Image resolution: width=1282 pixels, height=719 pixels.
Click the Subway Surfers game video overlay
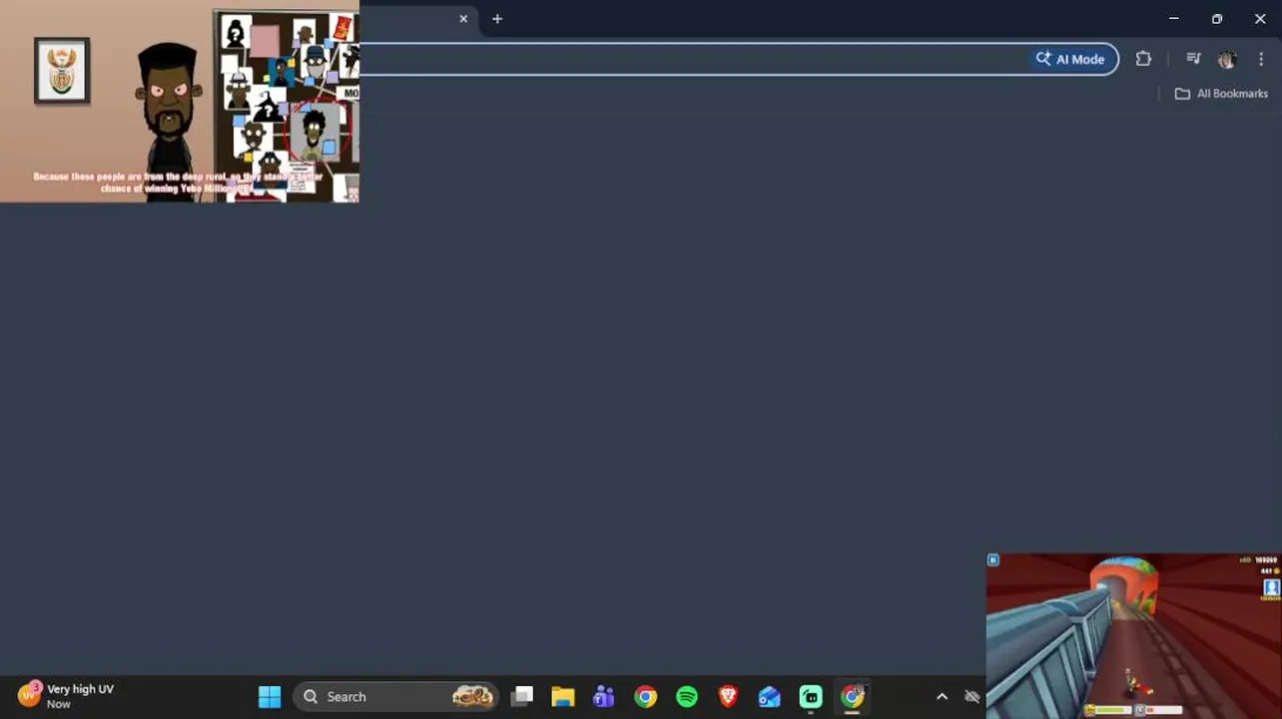(1133, 636)
